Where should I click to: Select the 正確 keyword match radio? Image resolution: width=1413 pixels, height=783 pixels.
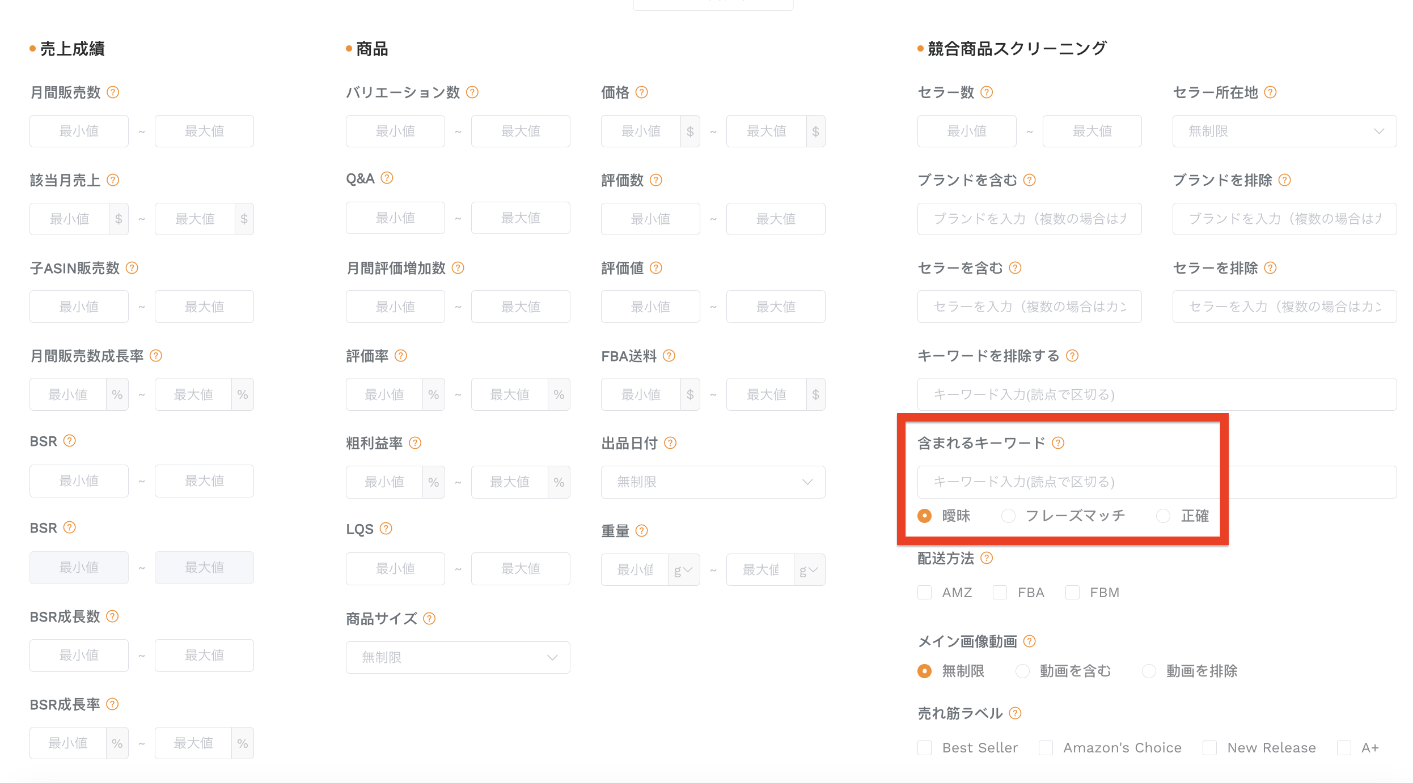pos(1163,516)
